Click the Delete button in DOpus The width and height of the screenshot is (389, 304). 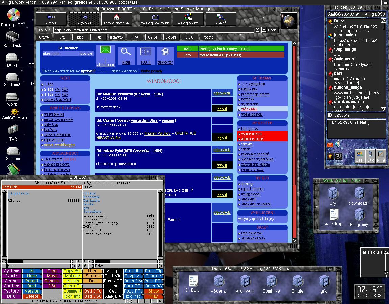coord(32,296)
